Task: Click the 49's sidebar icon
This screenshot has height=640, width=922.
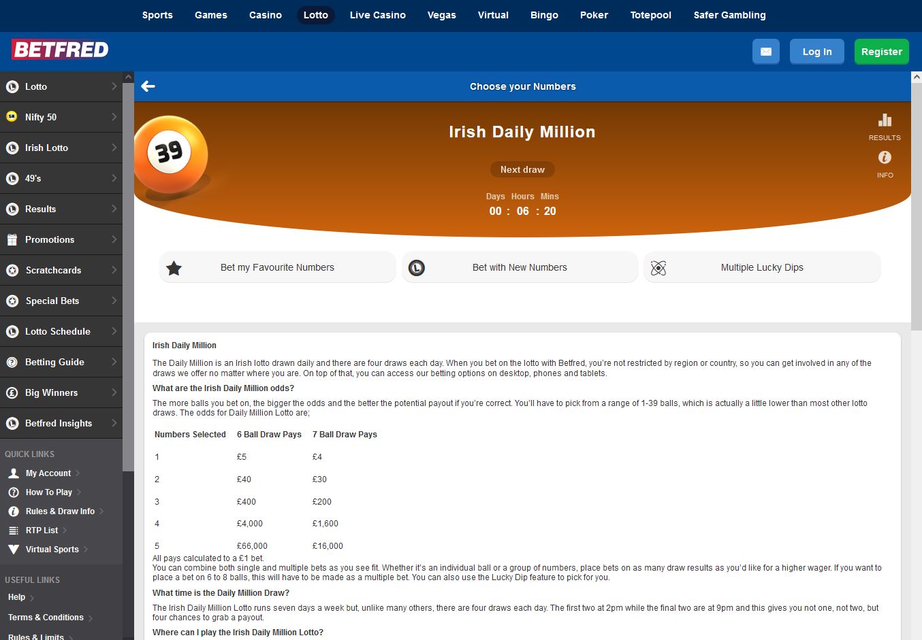Action: pyautogui.click(x=12, y=178)
